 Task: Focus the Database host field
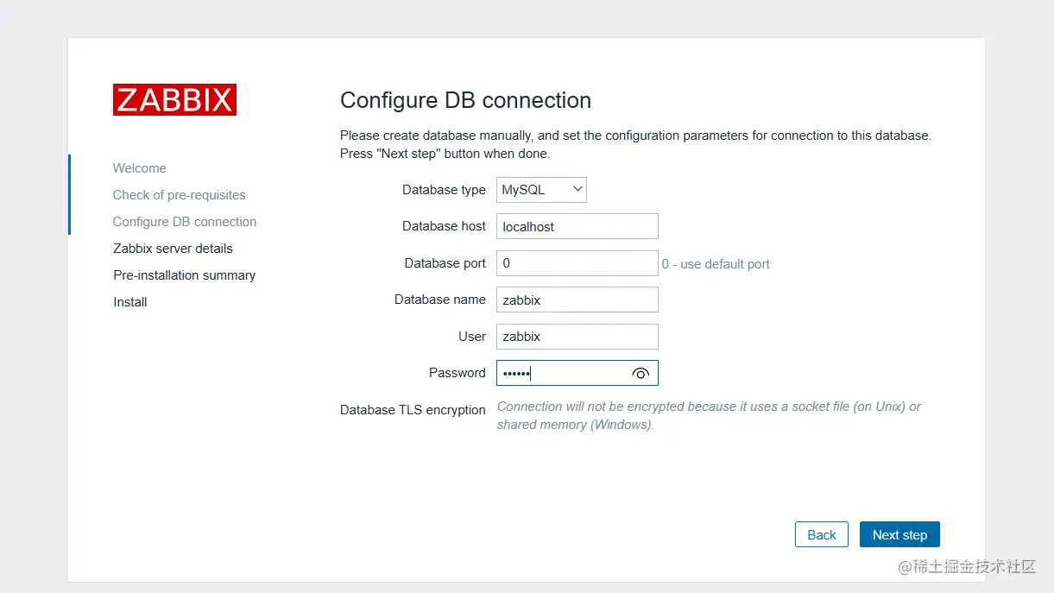(x=577, y=226)
